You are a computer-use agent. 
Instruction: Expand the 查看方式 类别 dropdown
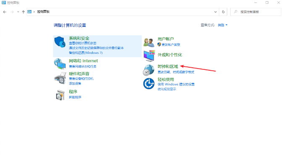[x=223, y=25]
